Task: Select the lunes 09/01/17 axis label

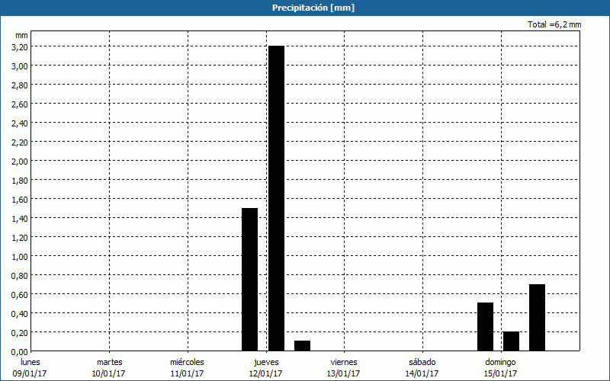Action: (x=31, y=367)
